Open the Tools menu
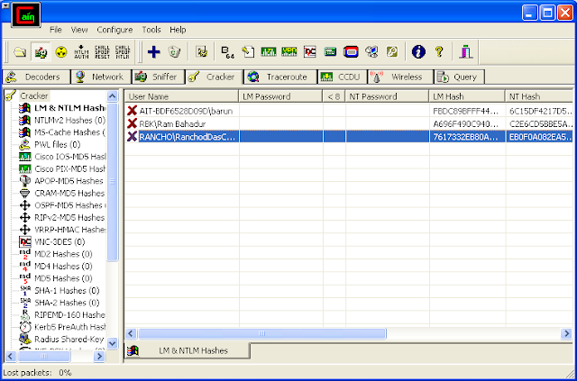Viewport: 577px width, 381px height. 151,30
